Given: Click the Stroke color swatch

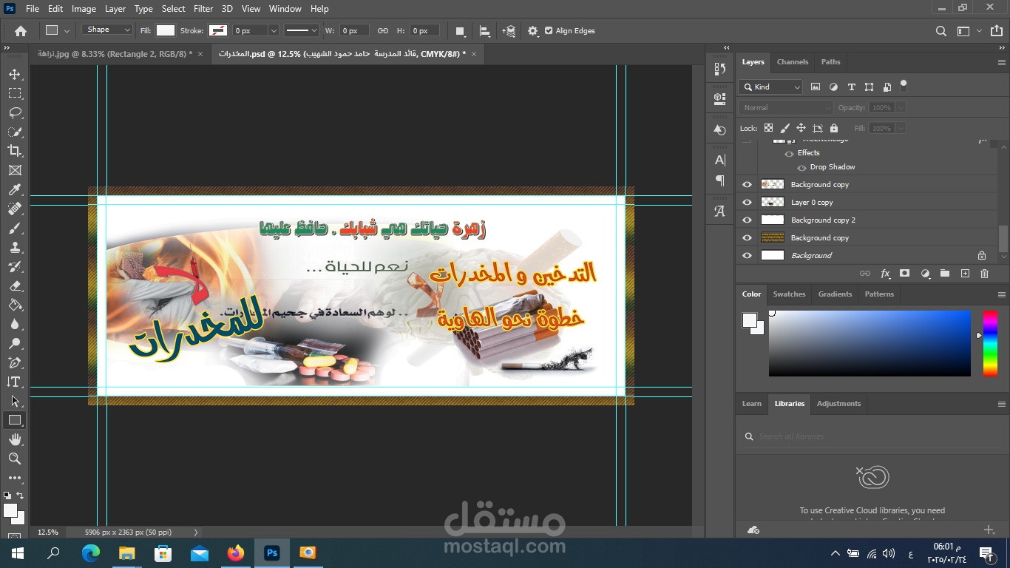Looking at the screenshot, I should point(218,31).
